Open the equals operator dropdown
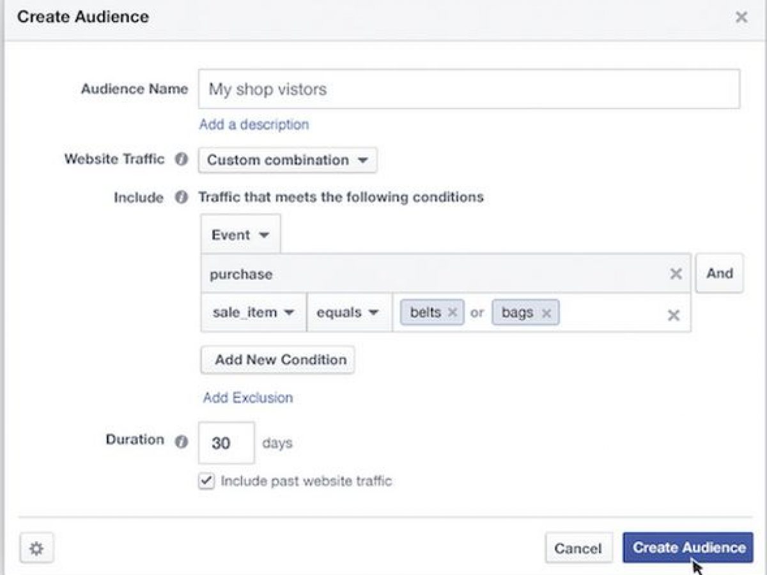Image resolution: width=767 pixels, height=575 pixels. (349, 312)
